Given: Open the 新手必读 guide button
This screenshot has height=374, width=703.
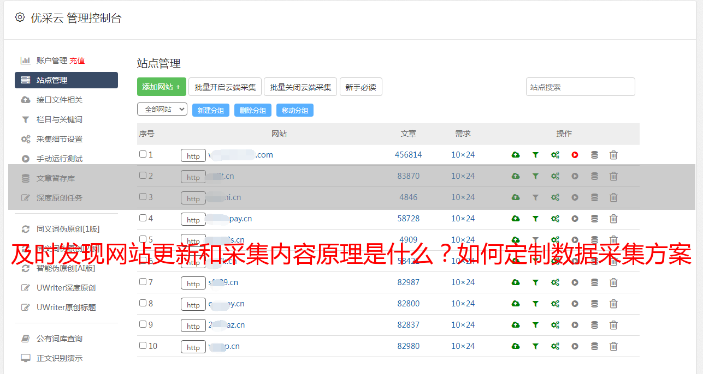Looking at the screenshot, I should (361, 87).
